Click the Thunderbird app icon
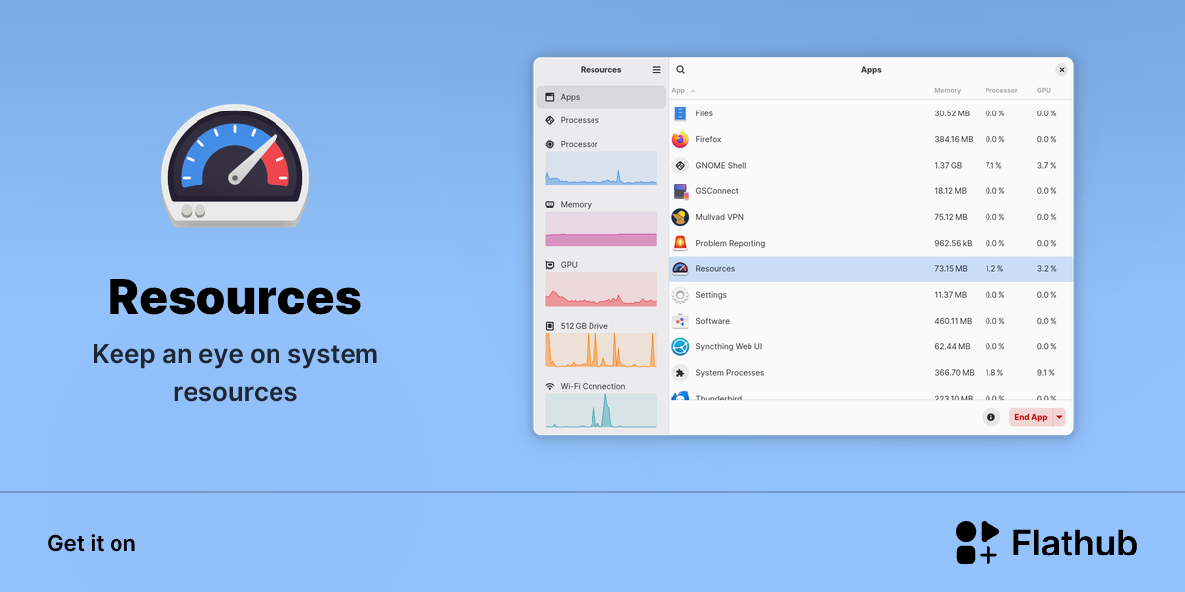The height and width of the screenshot is (592, 1185). tap(680, 396)
